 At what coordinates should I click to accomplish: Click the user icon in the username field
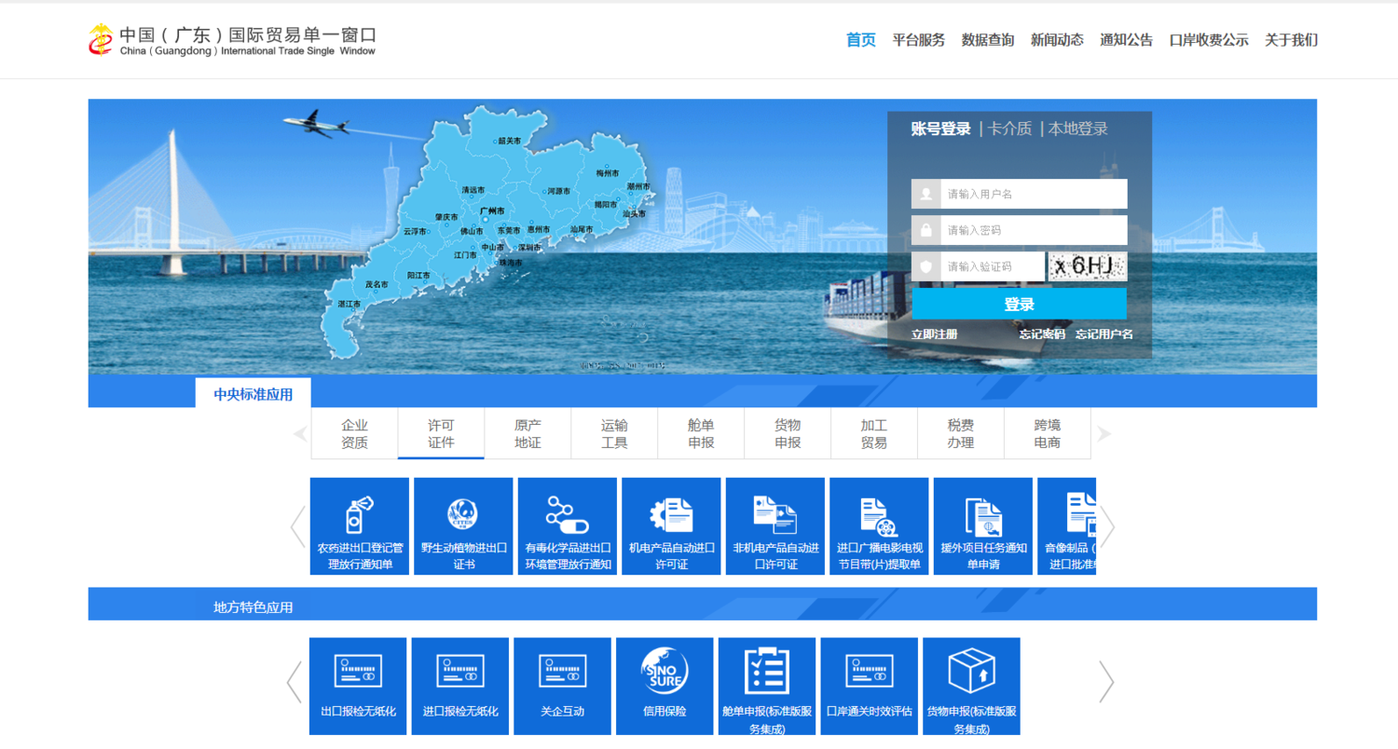(926, 194)
